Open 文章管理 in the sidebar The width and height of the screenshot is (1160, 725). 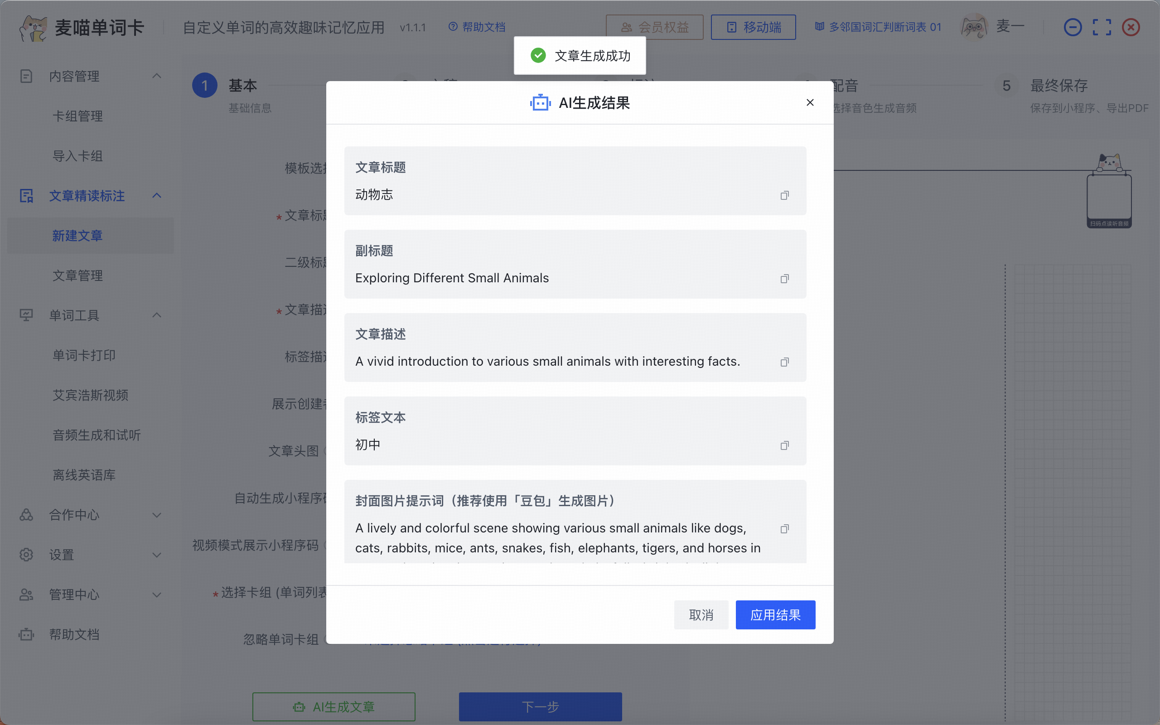[77, 275]
